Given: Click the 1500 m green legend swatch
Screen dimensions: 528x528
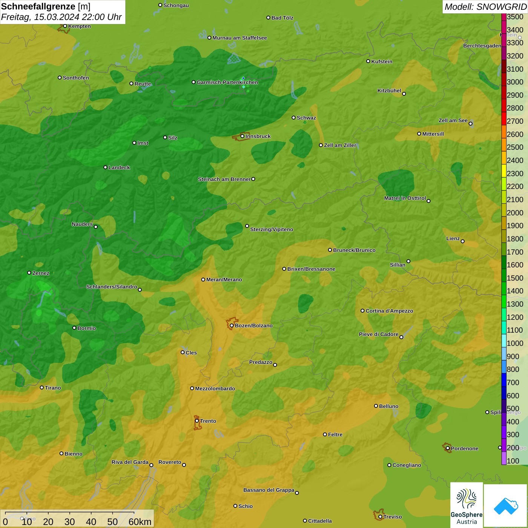Looking at the screenshot, I should point(504,275).
